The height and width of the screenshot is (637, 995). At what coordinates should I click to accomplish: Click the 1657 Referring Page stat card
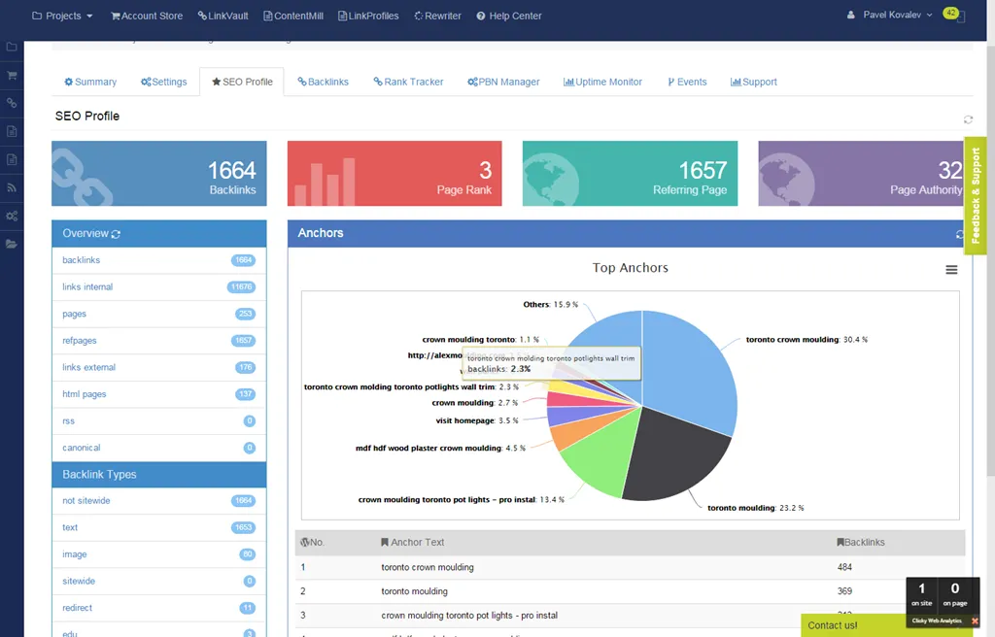(x=630, y=173)
